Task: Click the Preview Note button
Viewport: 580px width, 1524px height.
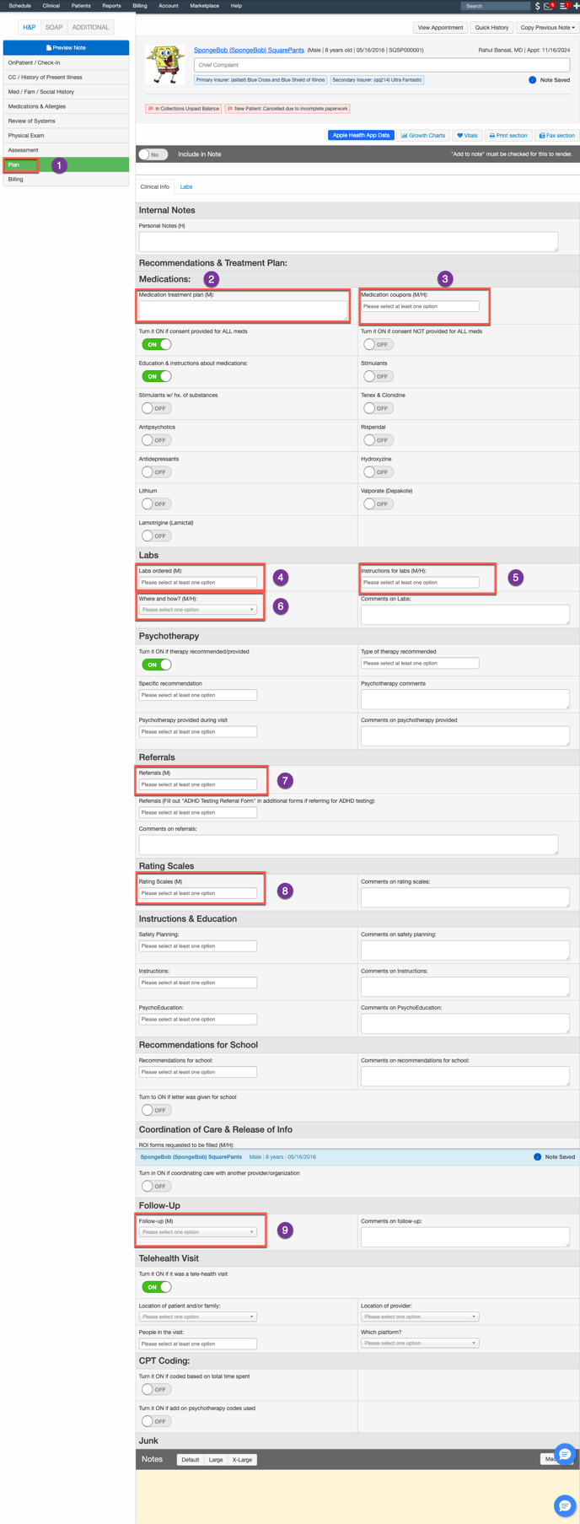Action: 66,48
